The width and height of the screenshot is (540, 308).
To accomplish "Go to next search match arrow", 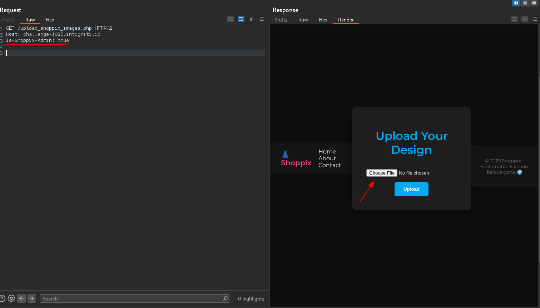I will [x=32, y=298].
